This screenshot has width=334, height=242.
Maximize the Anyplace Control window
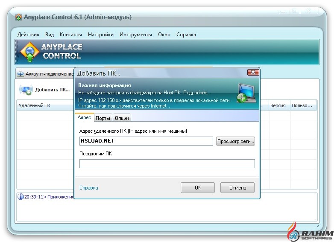[295, 11]
